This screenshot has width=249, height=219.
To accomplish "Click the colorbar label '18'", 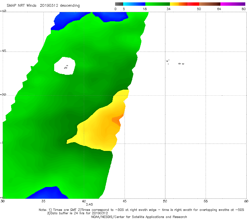I will (x=144, y=9).
